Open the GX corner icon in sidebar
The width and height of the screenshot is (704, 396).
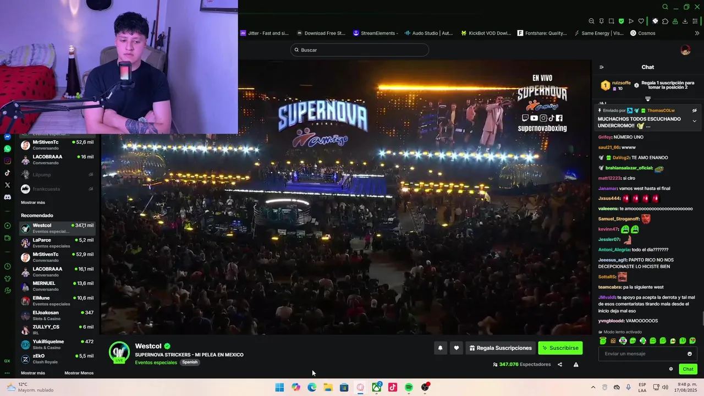point(7,361)
